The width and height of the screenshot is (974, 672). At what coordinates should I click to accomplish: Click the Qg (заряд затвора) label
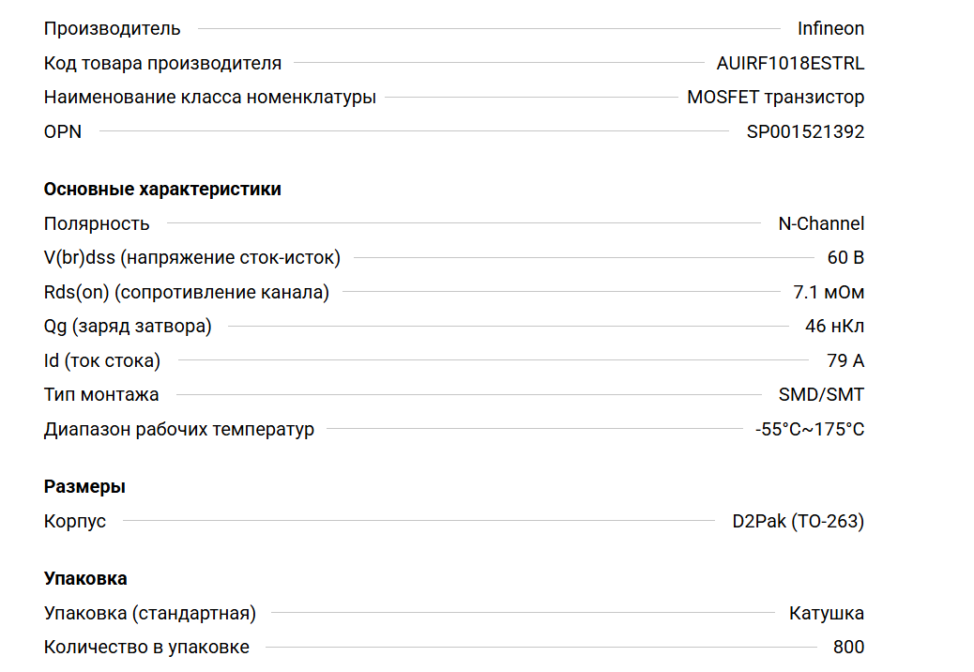point(128,326)
